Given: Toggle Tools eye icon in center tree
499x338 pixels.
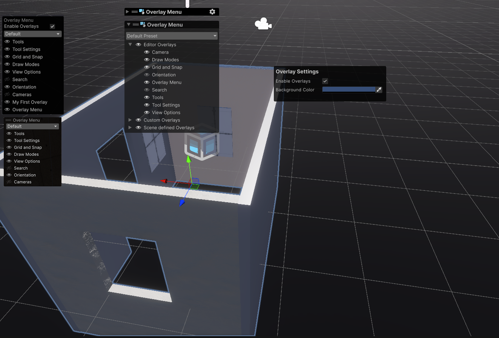Looking at the screenshot, I should tap(147, 98).
